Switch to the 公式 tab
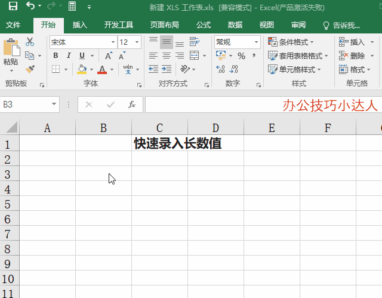 (x=204, y=25)
